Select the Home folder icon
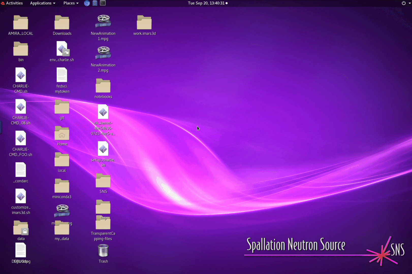412x274 pixels. tap(62, 133)
